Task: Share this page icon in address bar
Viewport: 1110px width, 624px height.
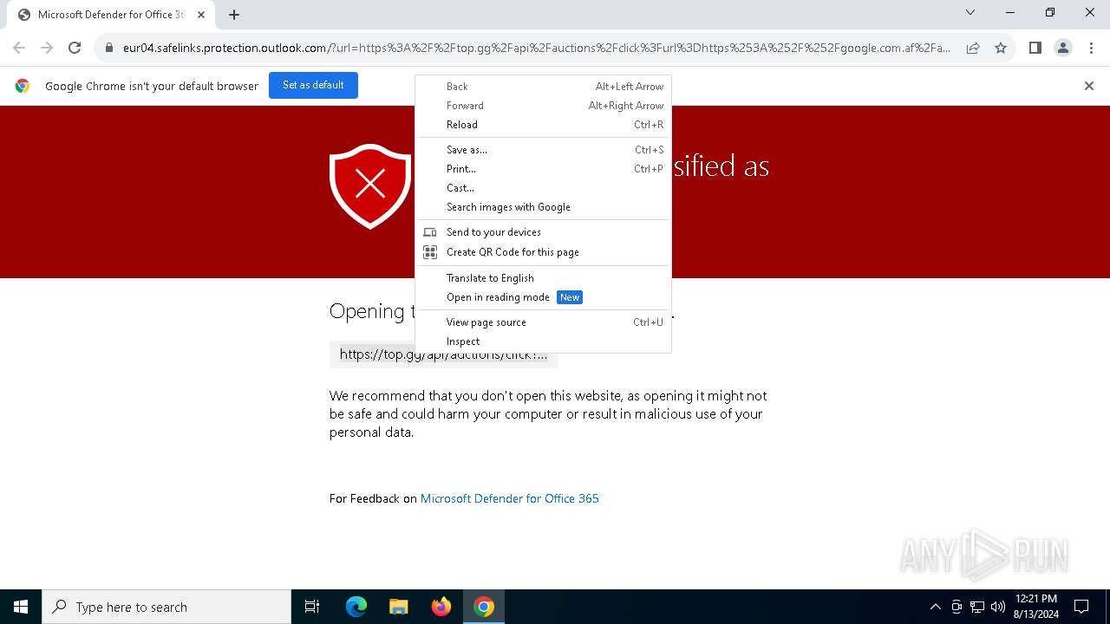Action: click(973, 48)
